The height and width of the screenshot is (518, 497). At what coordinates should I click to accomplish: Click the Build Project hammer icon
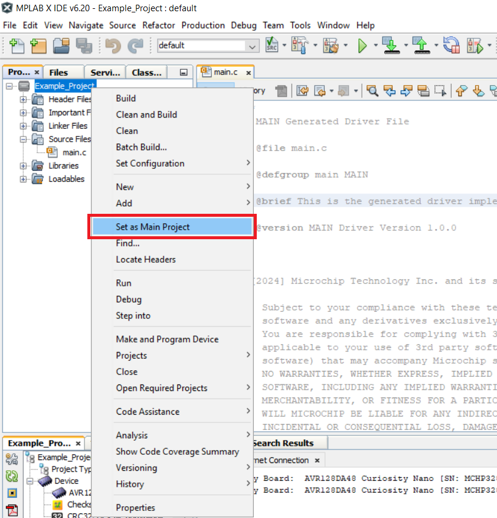pyautogui.click(x=300, y=45)
